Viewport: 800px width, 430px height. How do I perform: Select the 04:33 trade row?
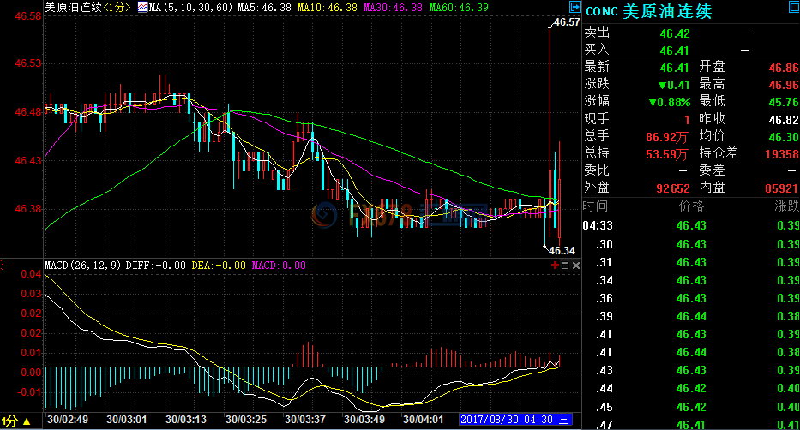(690, 225)
